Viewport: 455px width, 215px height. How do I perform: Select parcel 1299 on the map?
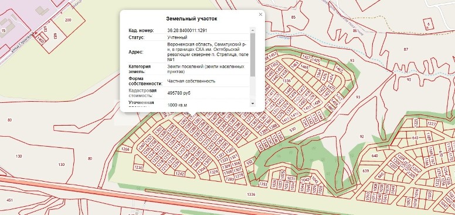point(171,128)
